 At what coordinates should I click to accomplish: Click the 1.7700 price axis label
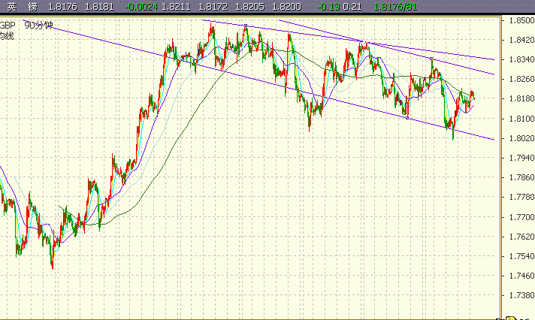pos(521,217)
